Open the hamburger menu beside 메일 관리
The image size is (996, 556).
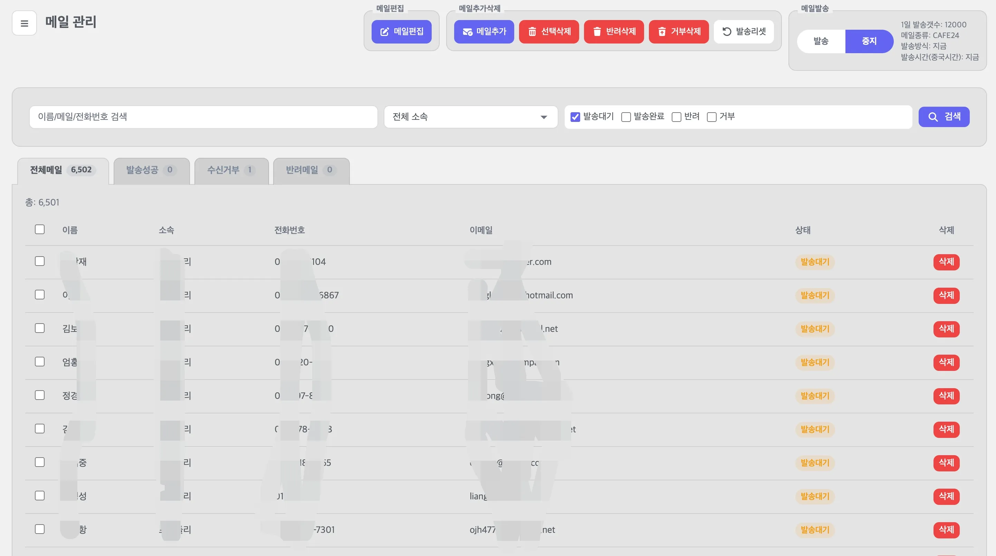[25, 23]
